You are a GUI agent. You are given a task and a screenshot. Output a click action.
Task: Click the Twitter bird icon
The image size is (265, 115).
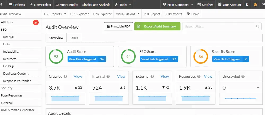pos(262,4)
